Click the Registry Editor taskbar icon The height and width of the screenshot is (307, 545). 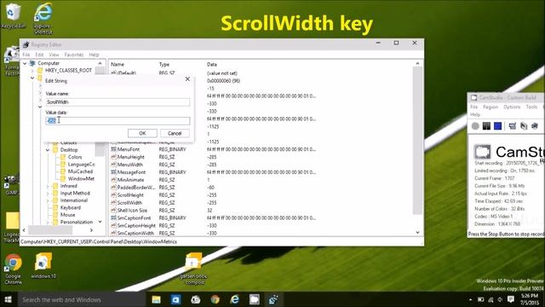coord(273,299)
